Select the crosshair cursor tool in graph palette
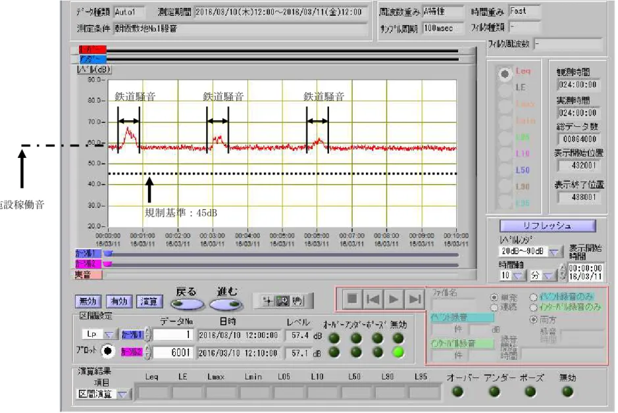This screenshot has height=413, width=618. pyautogui.click(x=268, y=301)
